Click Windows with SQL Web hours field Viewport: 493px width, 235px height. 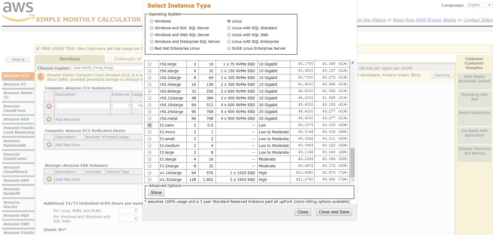129,219
